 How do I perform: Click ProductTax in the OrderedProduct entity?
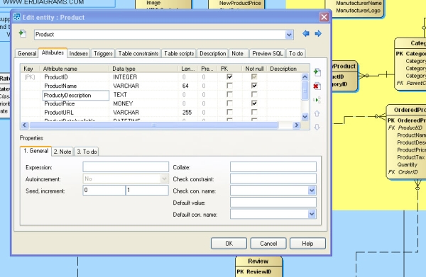410,157
